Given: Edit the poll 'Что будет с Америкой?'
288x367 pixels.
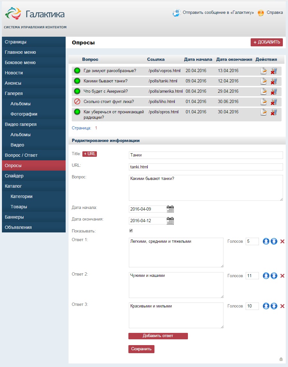Looking at the screenshot, I should 264,91.
